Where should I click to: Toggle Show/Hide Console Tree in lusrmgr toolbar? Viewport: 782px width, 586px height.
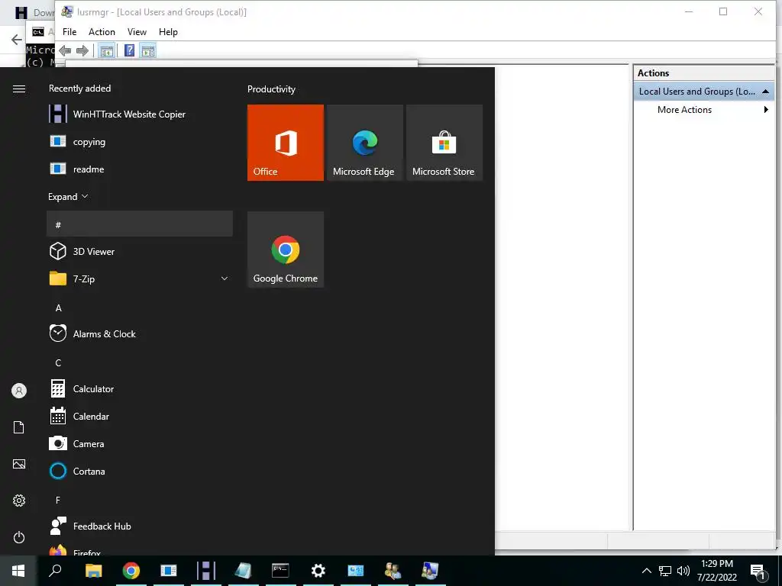[x=106, y=50]
